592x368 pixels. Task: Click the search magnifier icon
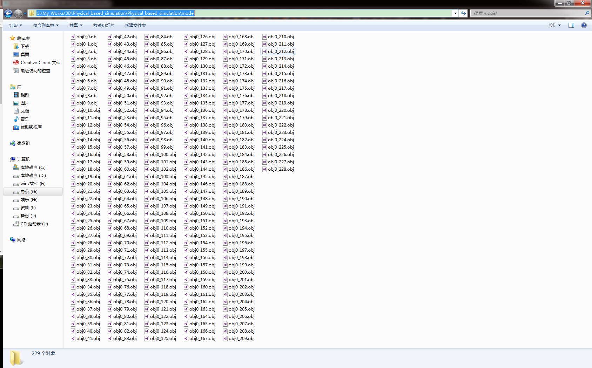click(x=587, y=13)
